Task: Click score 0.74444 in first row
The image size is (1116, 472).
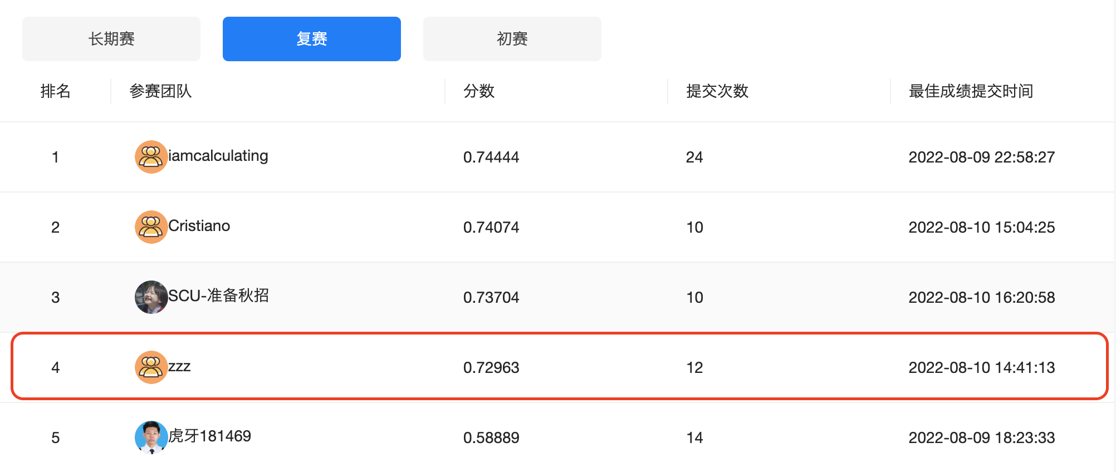Action: point(491,157)
